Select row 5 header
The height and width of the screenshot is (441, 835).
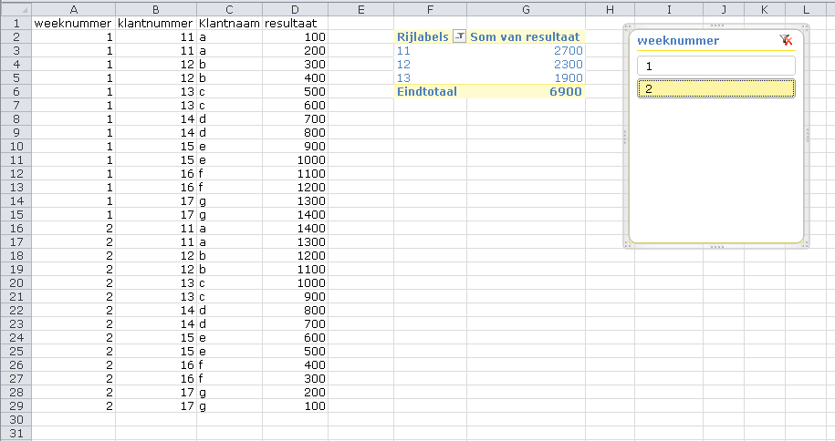(x=16, y=78)
